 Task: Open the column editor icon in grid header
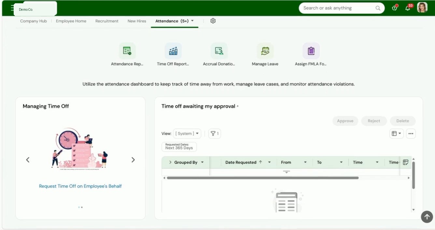tap(405, 162)
